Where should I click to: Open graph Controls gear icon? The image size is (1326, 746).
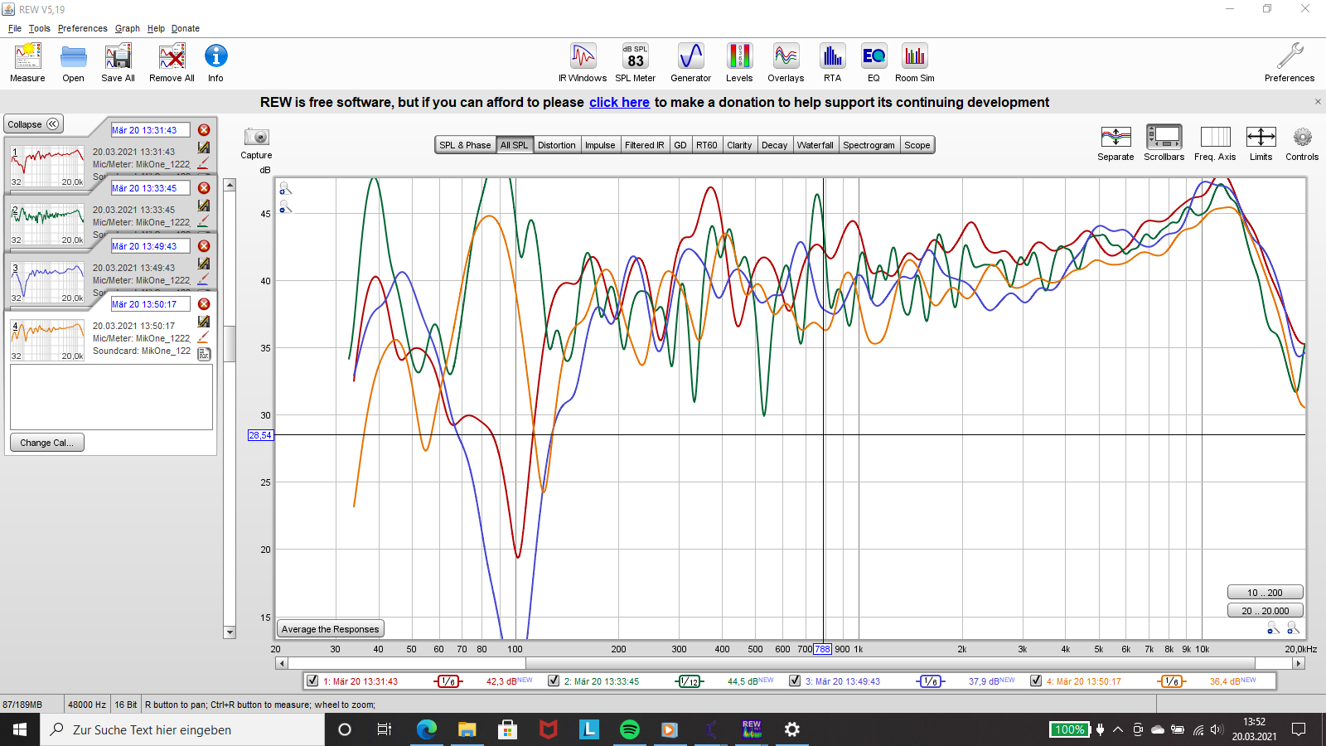(x=1302, y=137)
